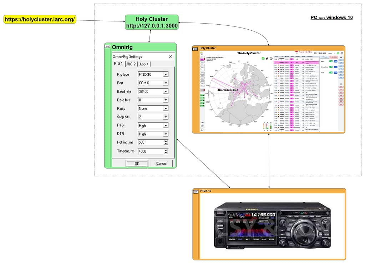The height and width of the screenshot is (264, 365).
Task: Click the Poll int. ms stepper arrows
Action: coord(166,143)
